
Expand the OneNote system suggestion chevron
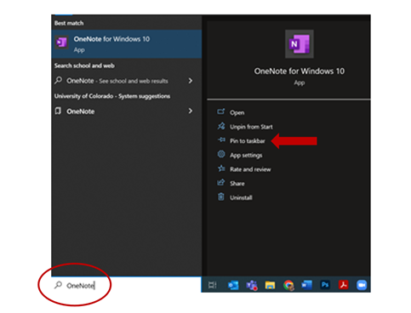click(x=191, y=111)
